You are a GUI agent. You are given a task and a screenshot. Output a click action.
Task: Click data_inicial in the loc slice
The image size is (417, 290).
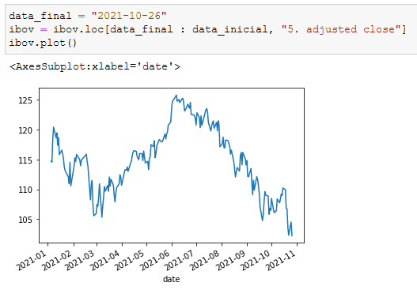(x=230, y=29)
